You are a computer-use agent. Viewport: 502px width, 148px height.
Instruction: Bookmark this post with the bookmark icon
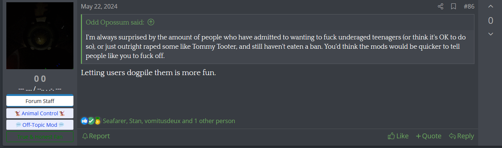[454, 6]
